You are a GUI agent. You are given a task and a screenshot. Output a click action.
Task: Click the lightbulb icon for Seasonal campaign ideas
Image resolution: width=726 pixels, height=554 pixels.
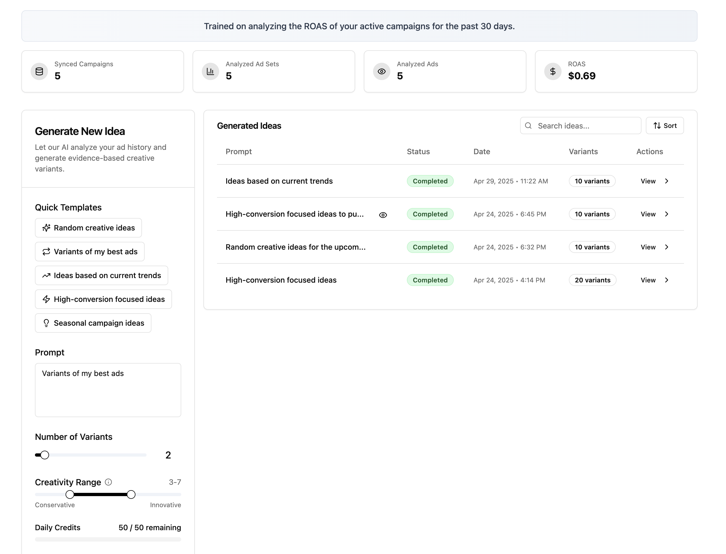46,323
